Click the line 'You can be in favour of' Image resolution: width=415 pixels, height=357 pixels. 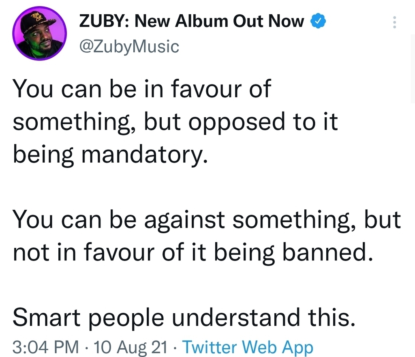click(142, 88)
